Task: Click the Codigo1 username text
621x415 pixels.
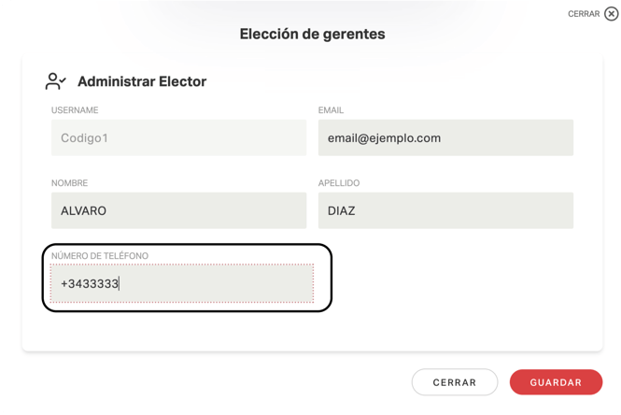Action: [84, 138]
